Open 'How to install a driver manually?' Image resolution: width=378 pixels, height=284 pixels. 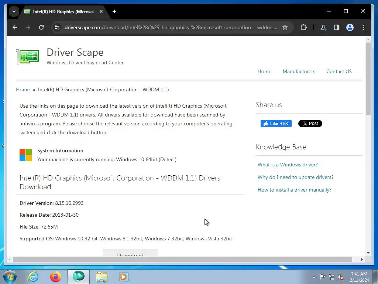(x=294, y=190)
